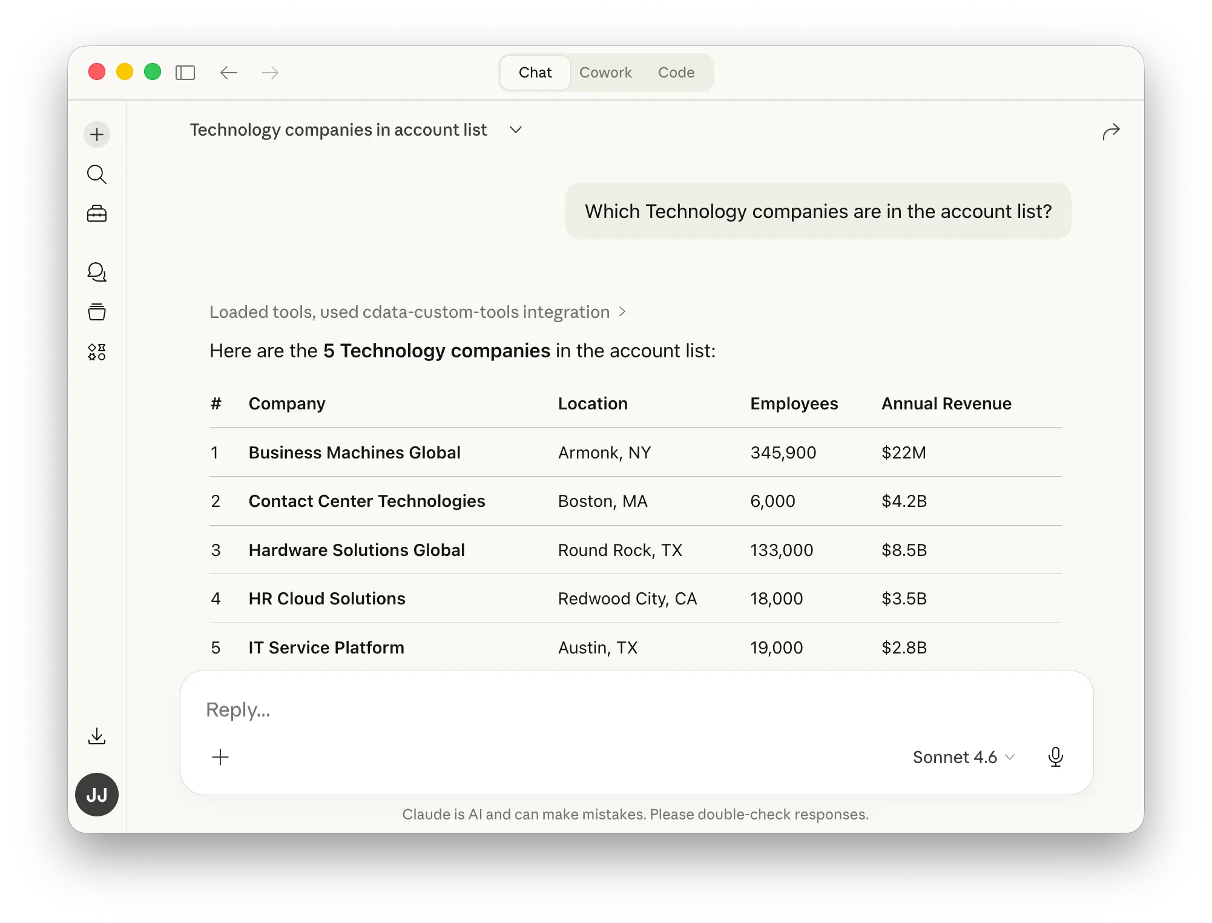Open the projects stack icon
This screenshot has width=1212, height=923.
(x=97, y=312)
